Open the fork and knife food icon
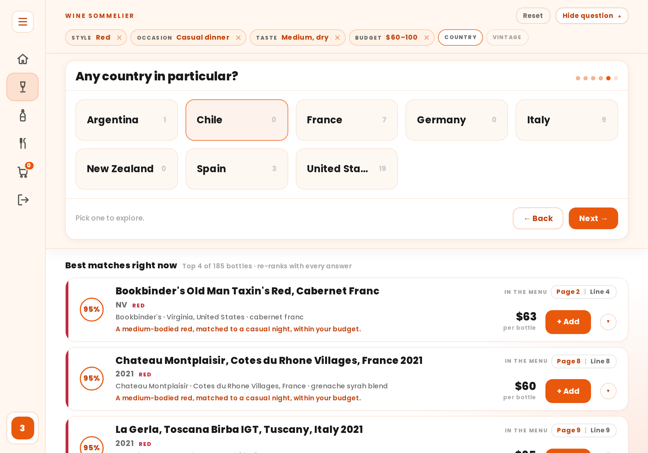 pyautogui.click(x=23, y=143)
